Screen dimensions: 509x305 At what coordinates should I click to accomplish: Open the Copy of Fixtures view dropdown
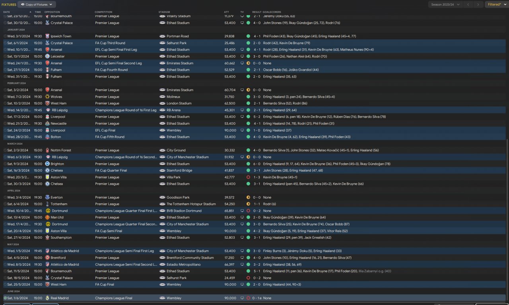(36, 4)
